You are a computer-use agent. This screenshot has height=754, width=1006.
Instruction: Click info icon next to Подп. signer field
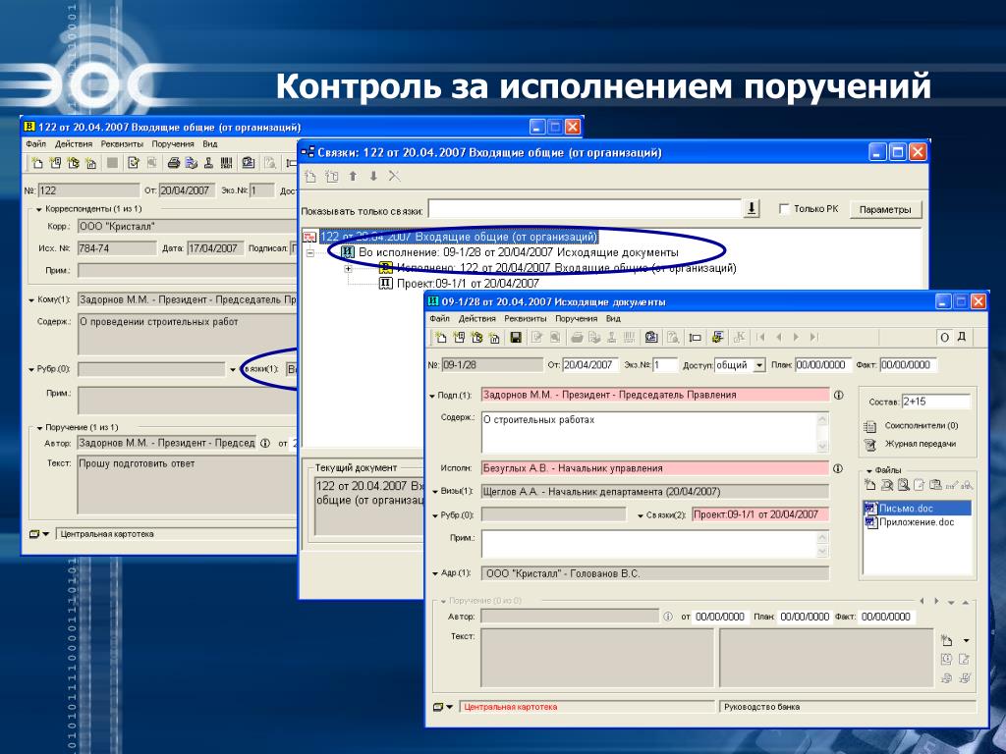click(839, 395)
